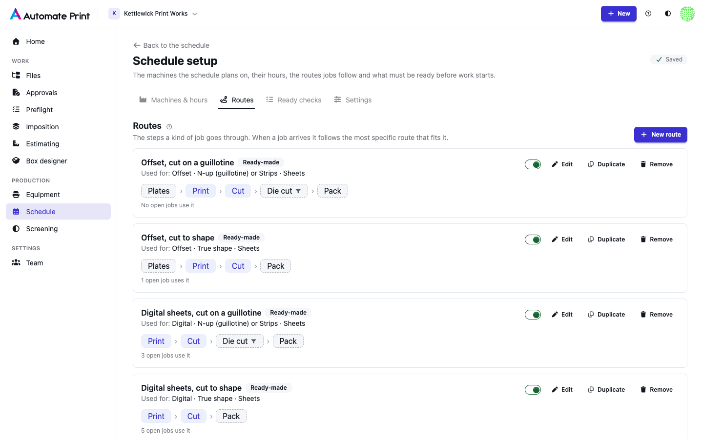Open Approvals in the sidebar
The height and width of the screenshot is (439, 703).
pyautogui.click(x=58, y=93)
